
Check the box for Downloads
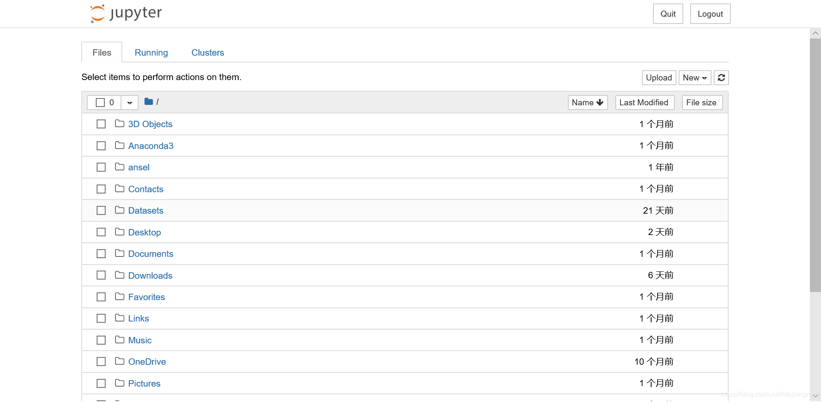(101, 275)
